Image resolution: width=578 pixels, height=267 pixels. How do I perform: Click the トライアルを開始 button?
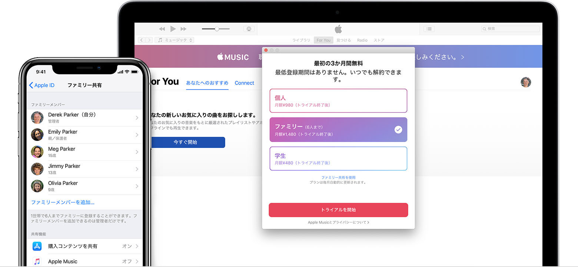point(338,210)
